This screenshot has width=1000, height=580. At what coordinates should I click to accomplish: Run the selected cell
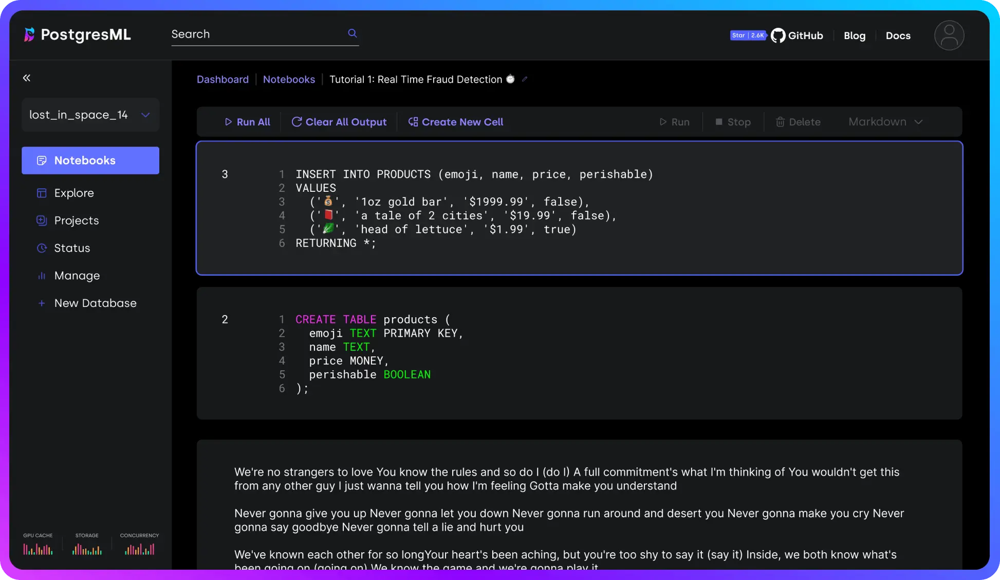(674, 122)
